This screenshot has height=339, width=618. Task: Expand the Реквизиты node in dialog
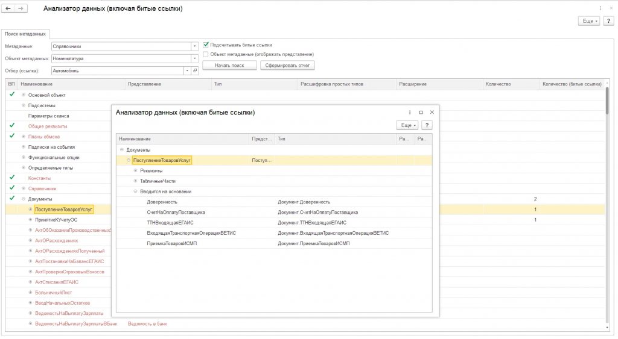pyautogui.click(x=136, y=170)
